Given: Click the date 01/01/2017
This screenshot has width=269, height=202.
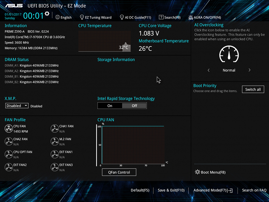Looking at the screenshot, I should coord(13,15).
